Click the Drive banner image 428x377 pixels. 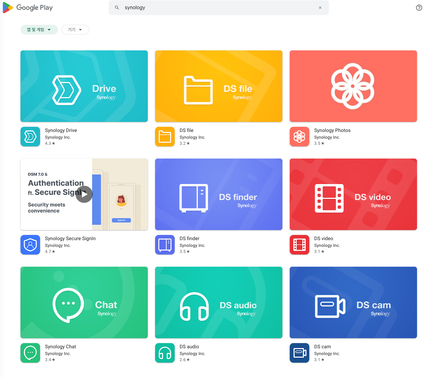(x=84, y=86)
